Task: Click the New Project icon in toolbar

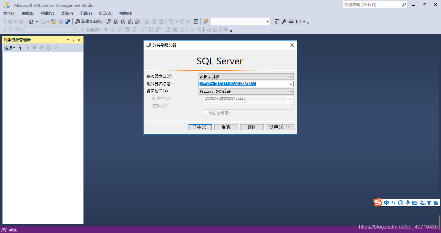Action: coord(31,22)
